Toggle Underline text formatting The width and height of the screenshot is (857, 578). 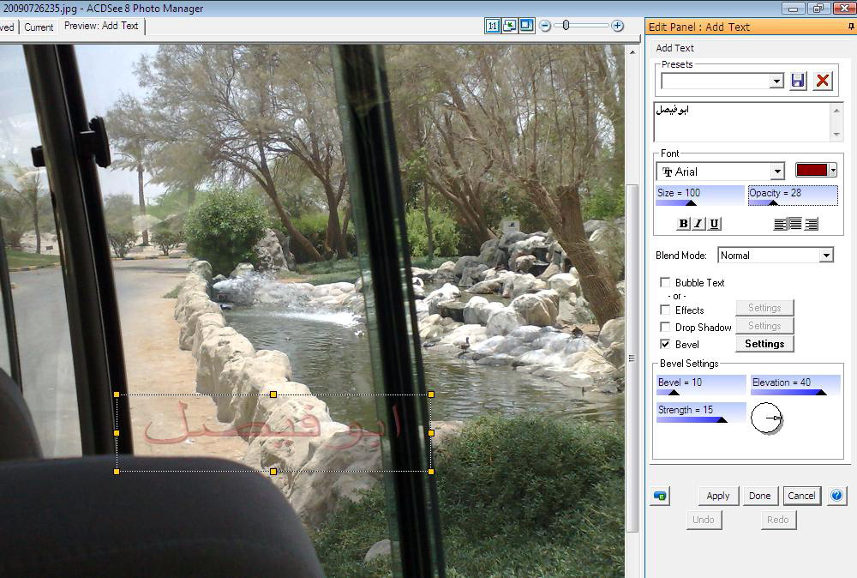point(715,224)
